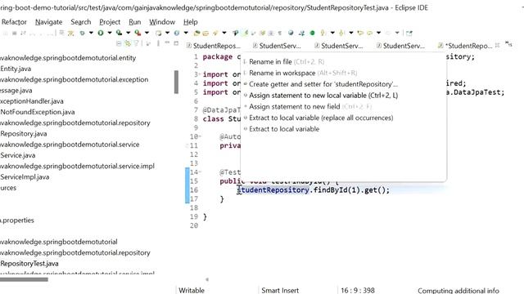Switch to the *StudentRepo... unsaved editor tab
The width and height of the screenshot is (524, 294).
tap(465, 46)
